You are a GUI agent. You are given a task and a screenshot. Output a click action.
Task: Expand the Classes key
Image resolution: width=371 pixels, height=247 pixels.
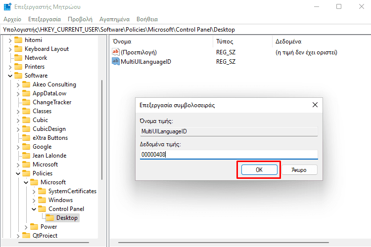18,112
